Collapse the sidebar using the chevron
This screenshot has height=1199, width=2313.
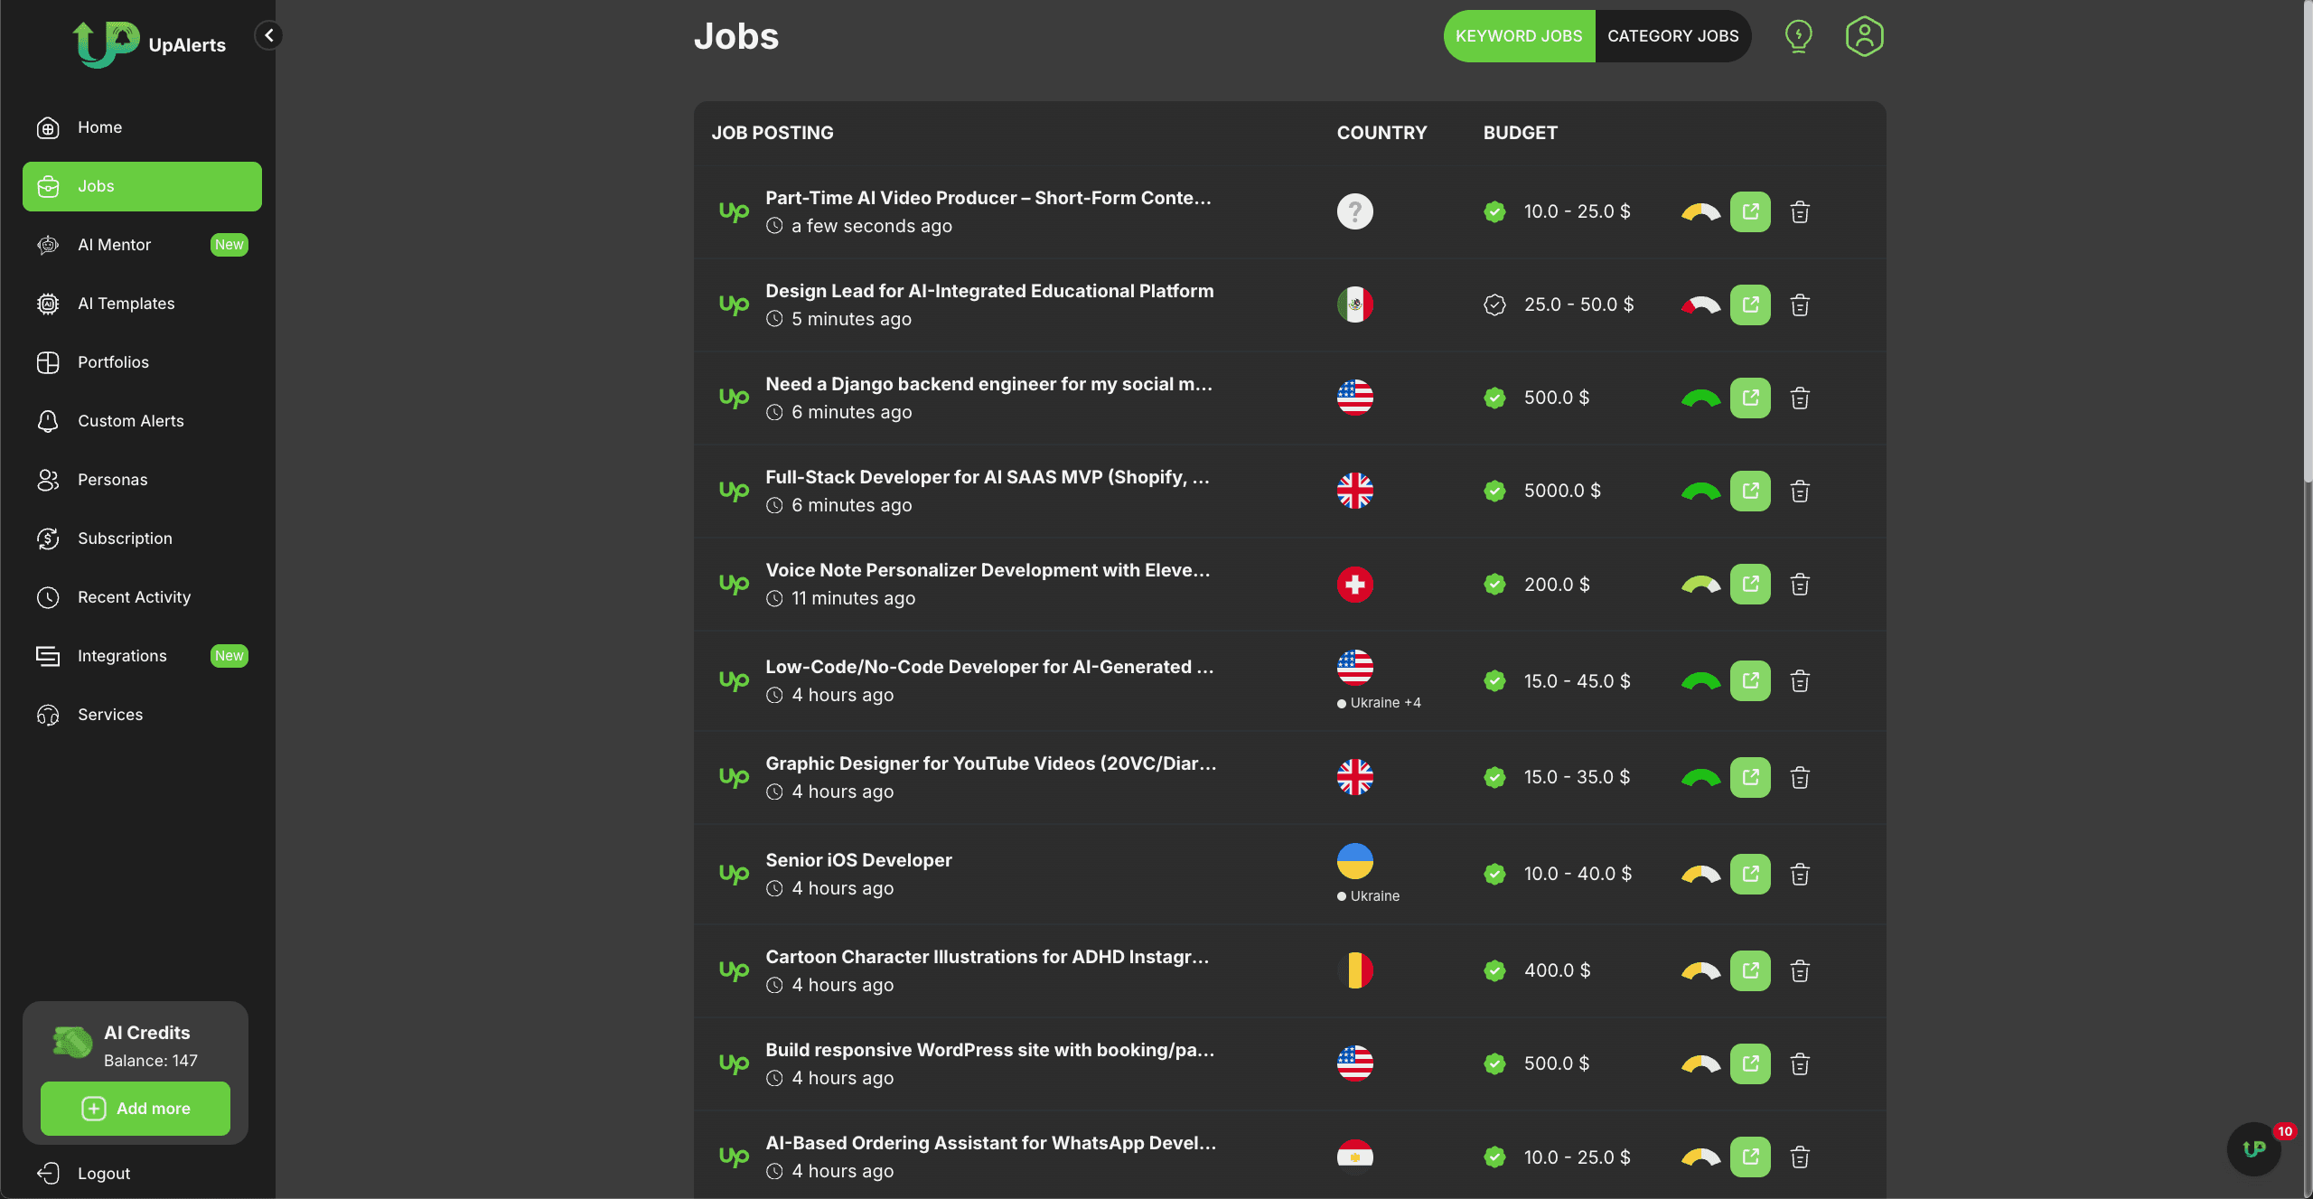tap(268, 36)
